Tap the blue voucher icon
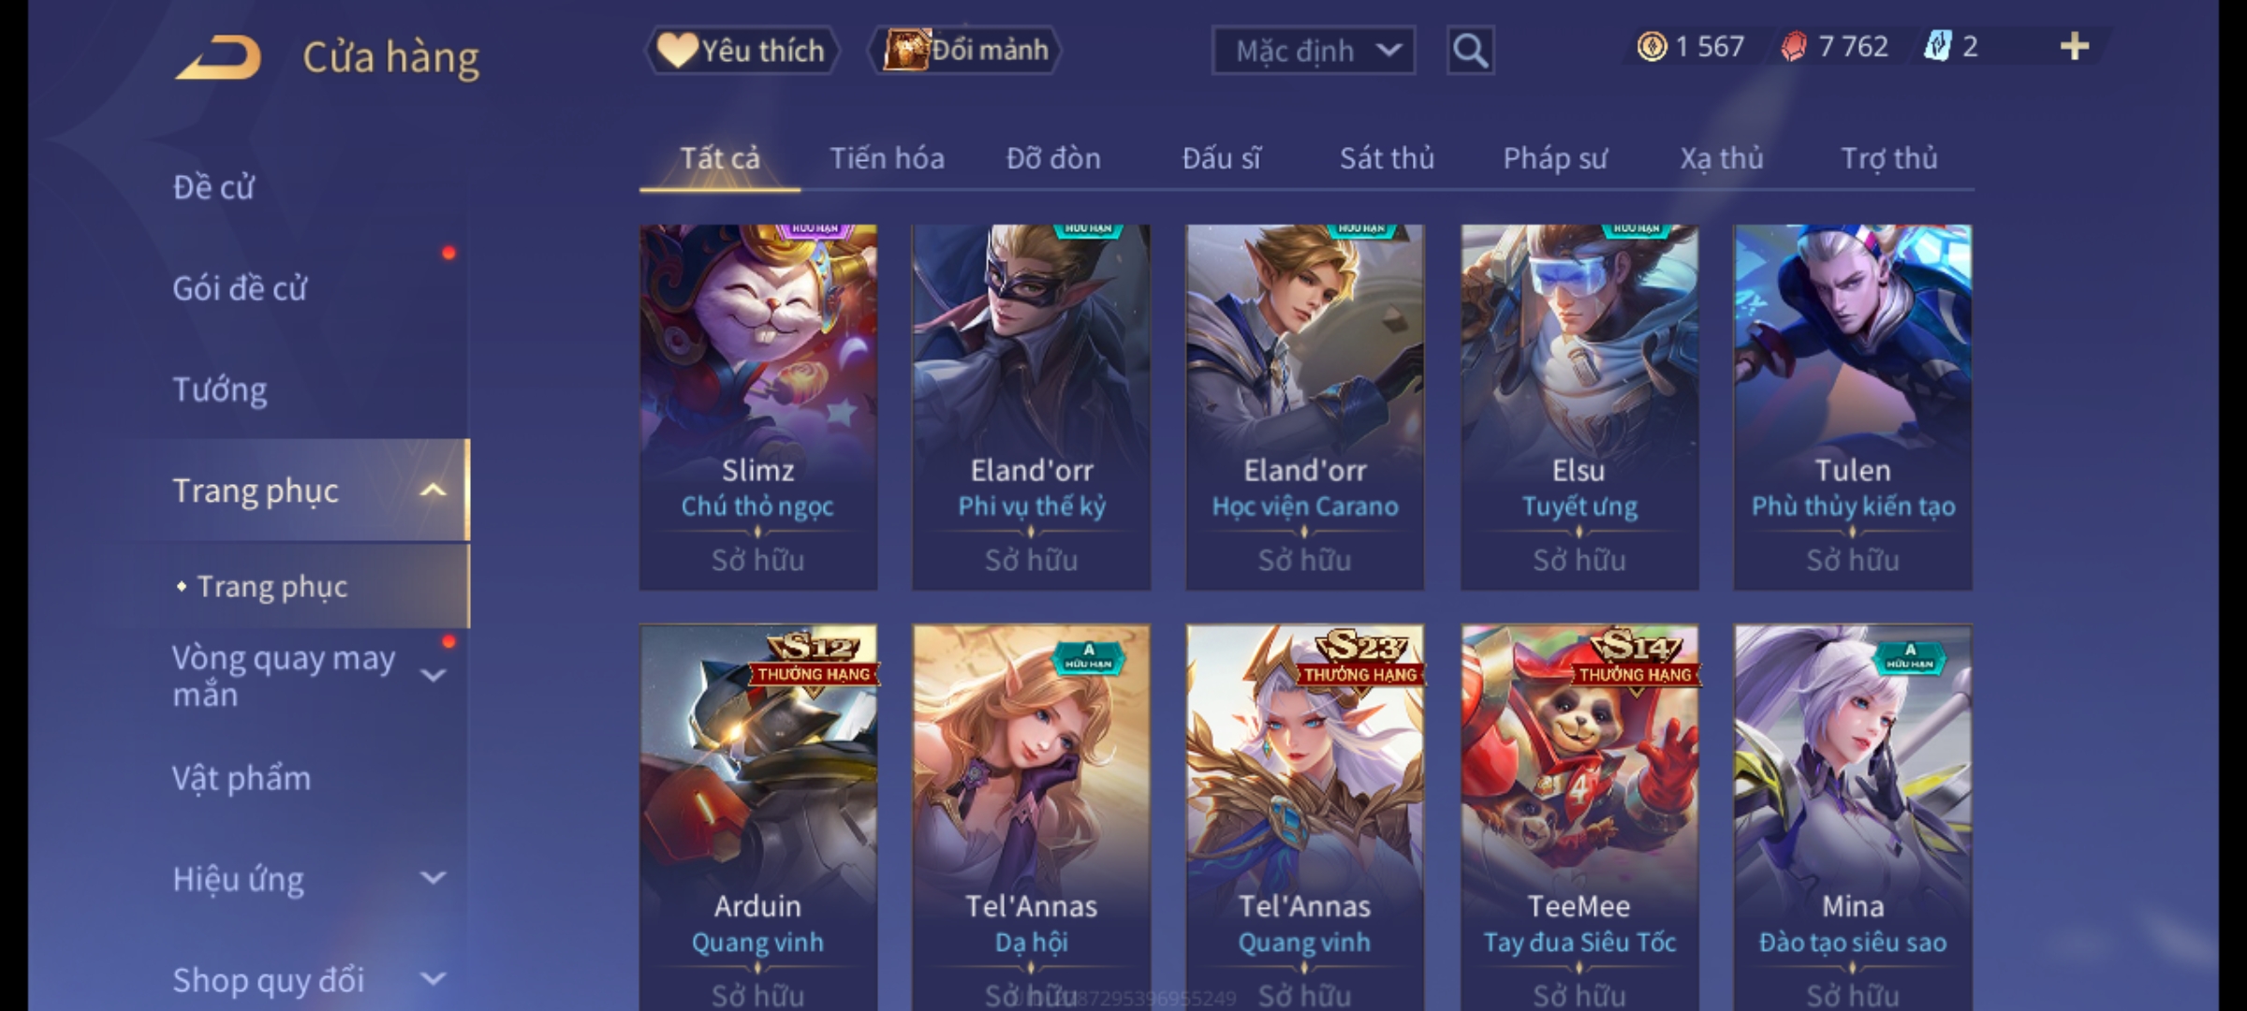 pyautogui.click(x=1937, y=47)
